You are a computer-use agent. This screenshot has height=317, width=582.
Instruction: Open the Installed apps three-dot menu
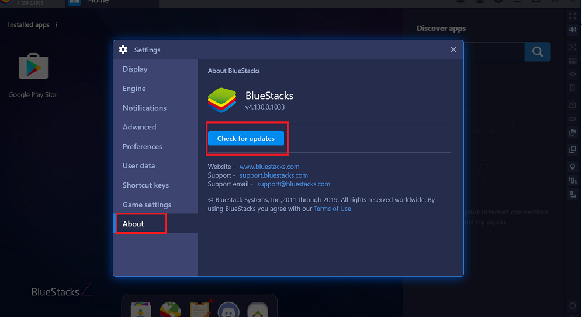(56, 25)
